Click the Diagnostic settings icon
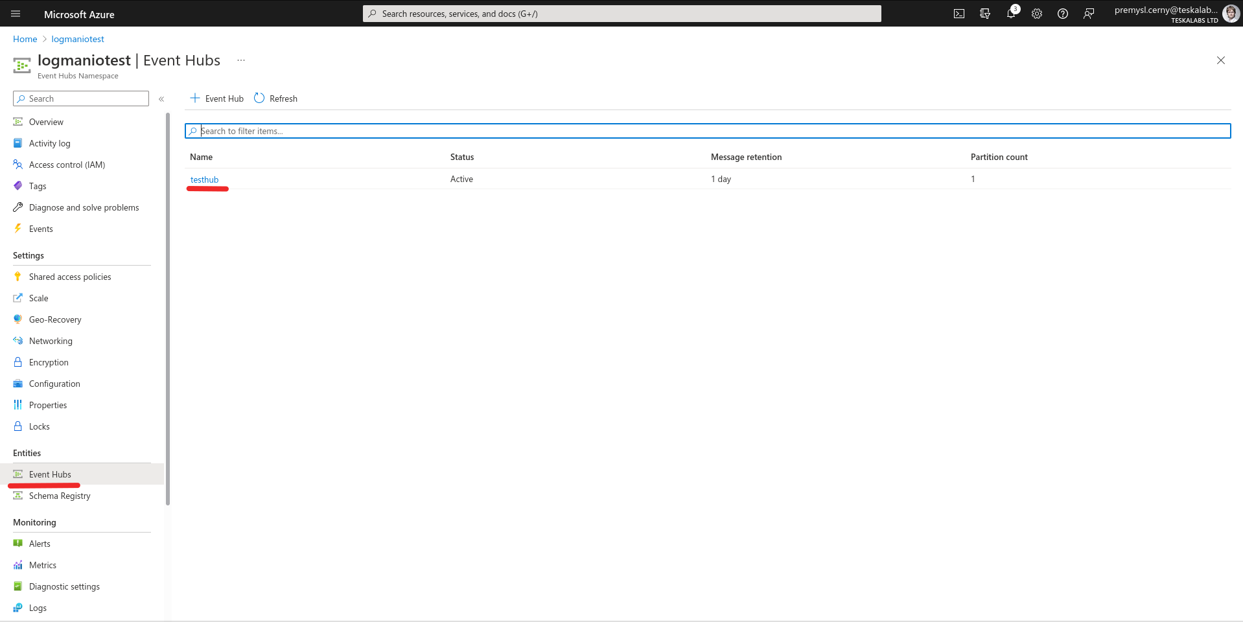The height and width of the screenshot is (622, 1243). pyautogui.click(x=18, y=586)
